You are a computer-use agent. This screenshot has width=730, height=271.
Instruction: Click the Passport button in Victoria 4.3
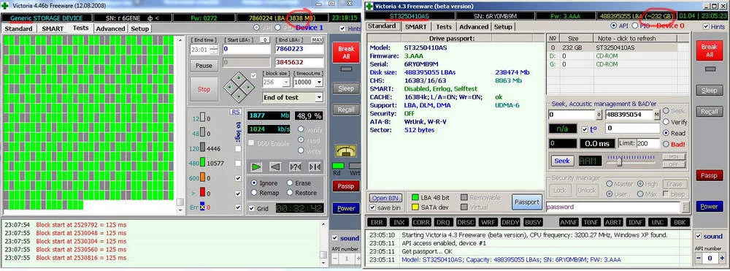tap(527, 202)
